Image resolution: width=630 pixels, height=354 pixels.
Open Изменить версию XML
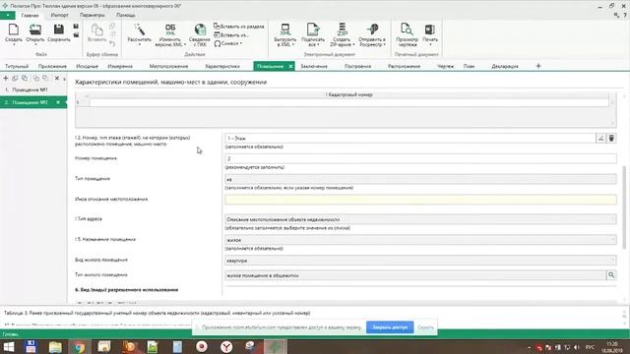pyautogui.click(x=170, y=34)
